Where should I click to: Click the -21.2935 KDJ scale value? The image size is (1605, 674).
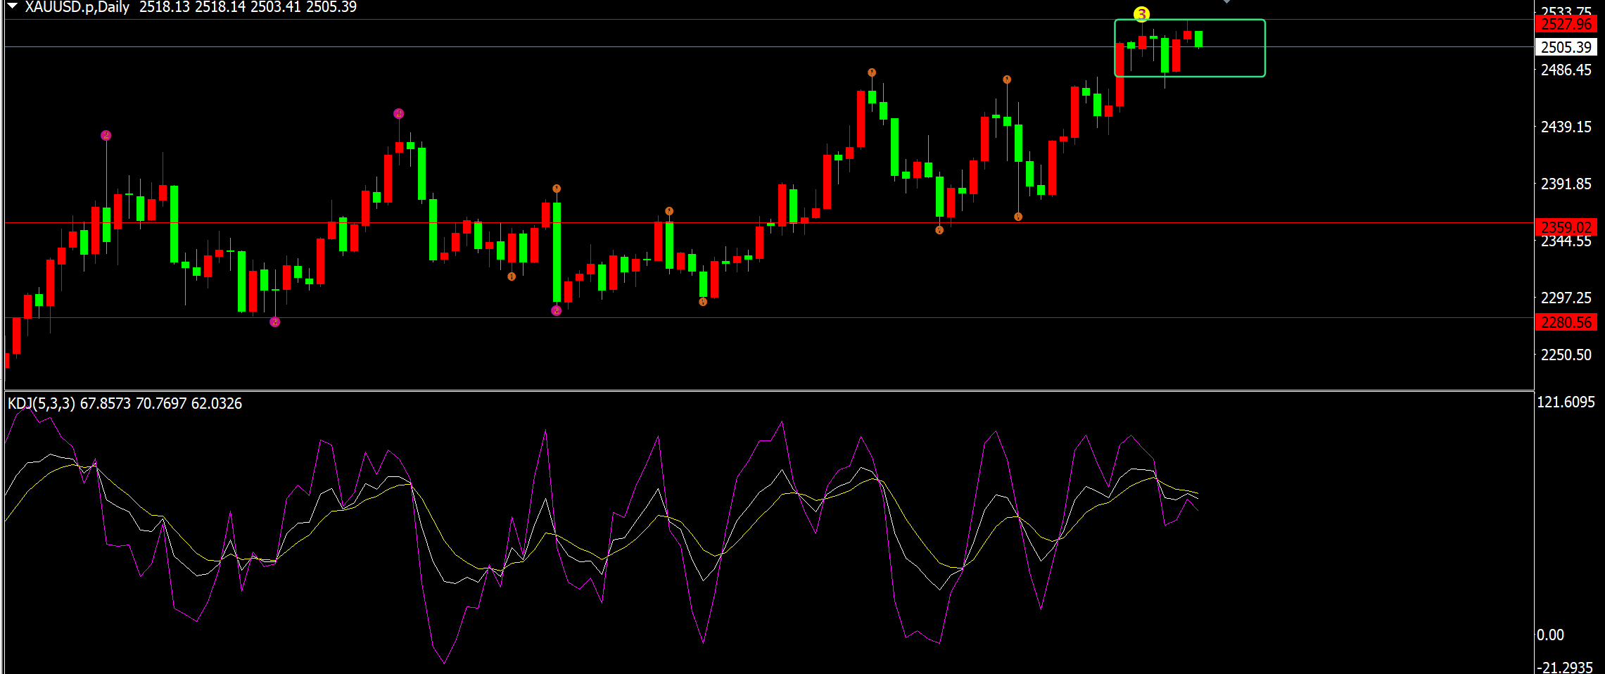tap(1565, 667)
